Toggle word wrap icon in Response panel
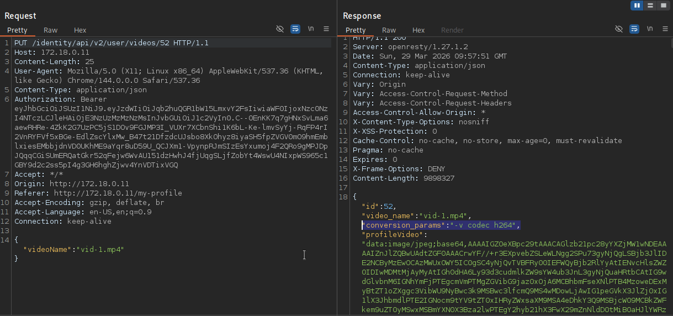The height and width of the screenshot is (316, 673). click(x=634, y=29)
